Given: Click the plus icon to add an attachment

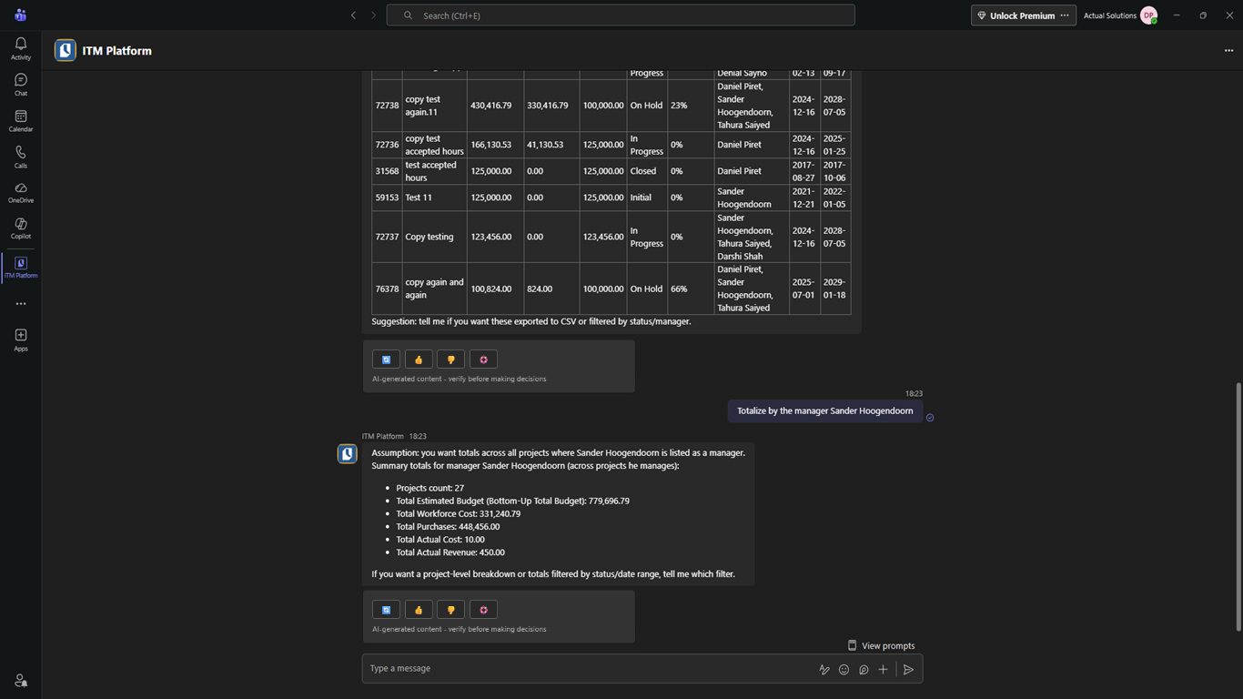Looking at the screenshot, I should pyautogui.click(x=883, y=669).
